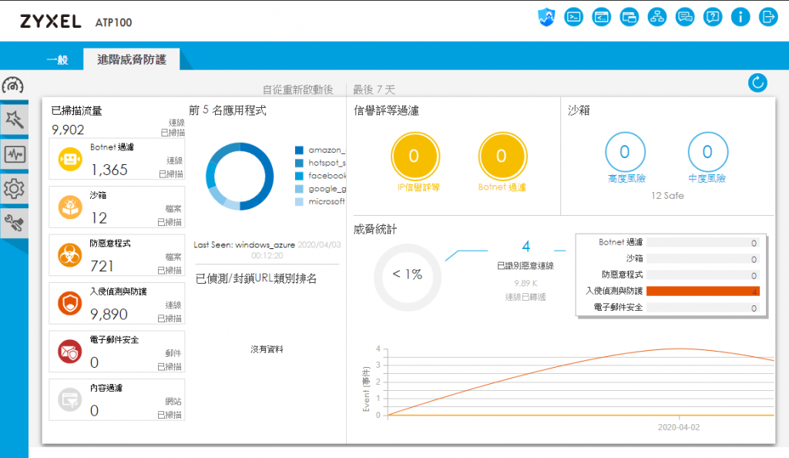Click the ZYXEL logo
789x458 pixels.
(50, 22)
